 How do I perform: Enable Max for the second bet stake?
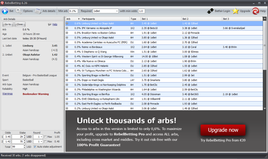coord(45,142)
